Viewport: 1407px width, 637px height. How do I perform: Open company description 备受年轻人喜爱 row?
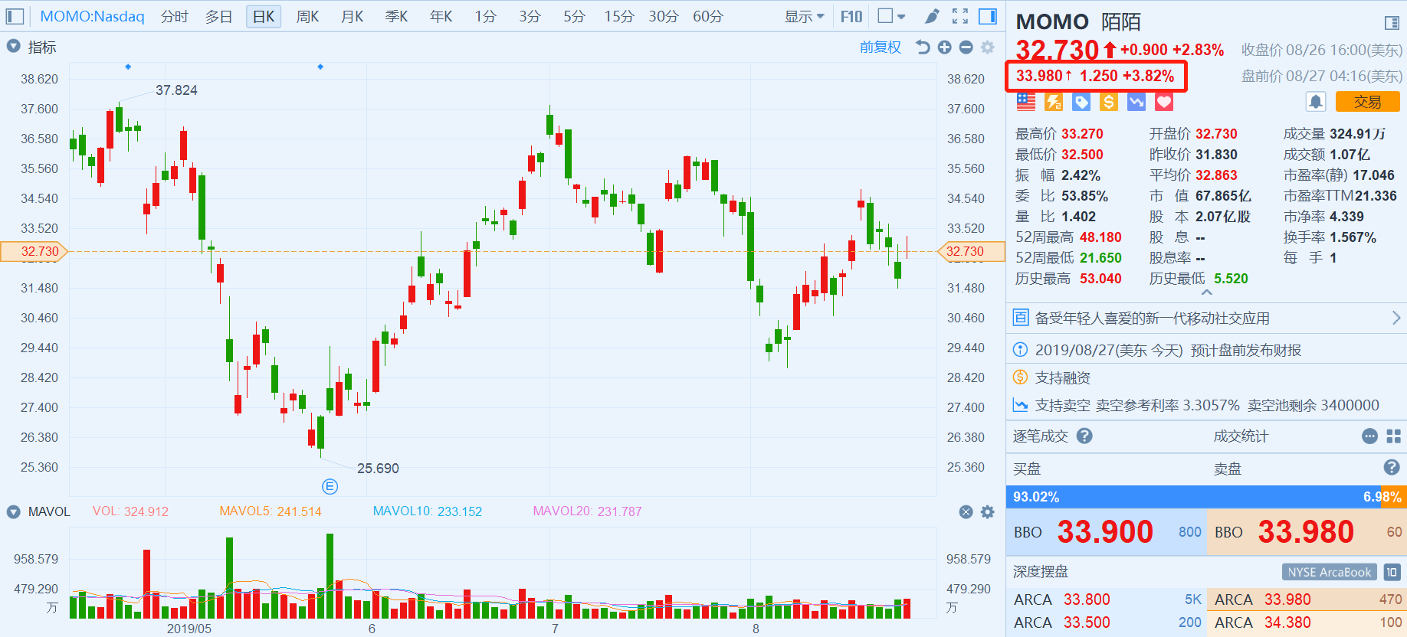pos(1207,318)
